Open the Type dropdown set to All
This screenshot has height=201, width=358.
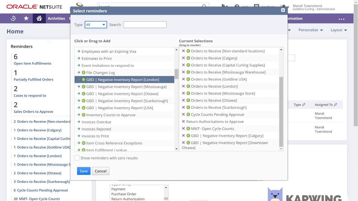96,25
